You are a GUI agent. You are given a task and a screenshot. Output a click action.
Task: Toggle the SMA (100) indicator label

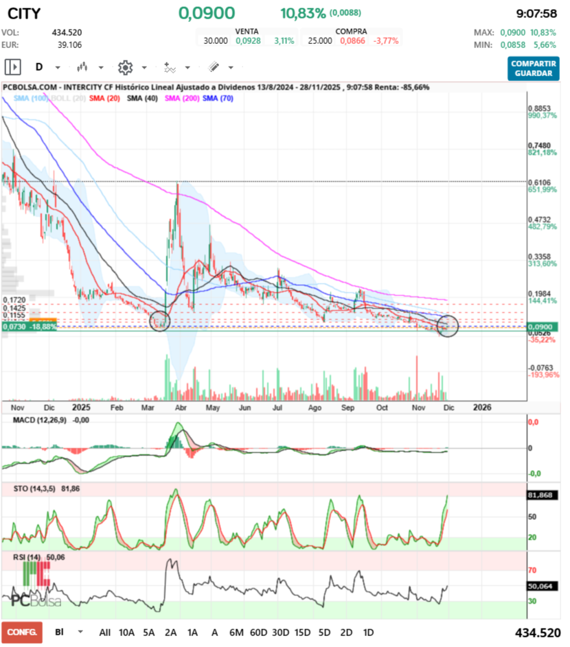click(31, 98)
